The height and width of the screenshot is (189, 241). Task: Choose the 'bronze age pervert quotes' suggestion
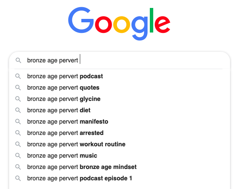coord(63,88)
